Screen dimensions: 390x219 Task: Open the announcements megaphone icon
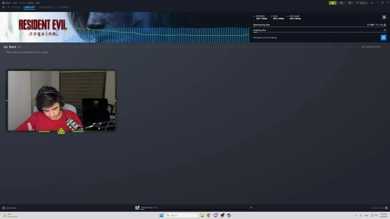click(341, 3)
